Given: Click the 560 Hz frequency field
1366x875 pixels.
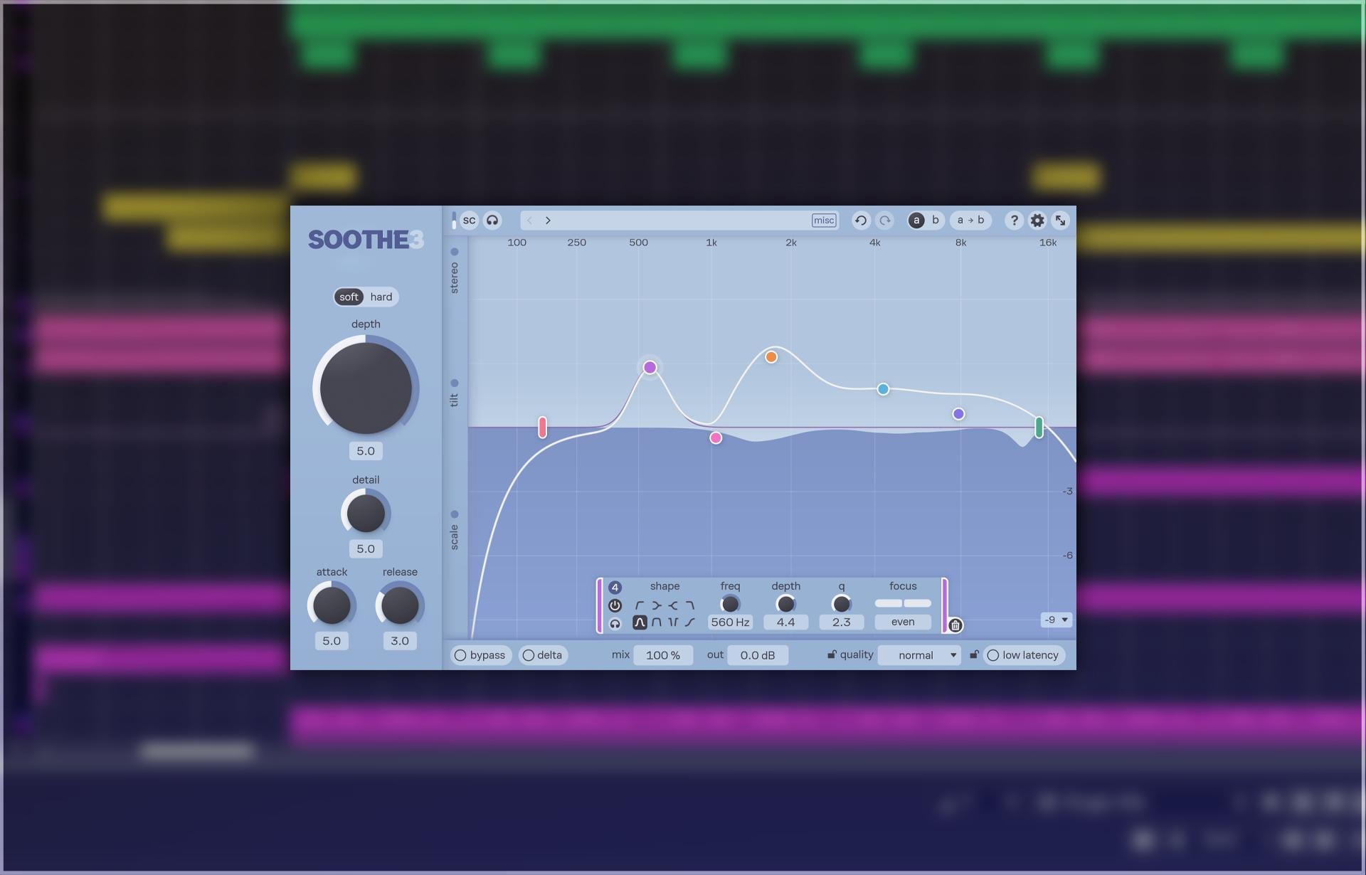Looking at the screenshot, I should point(730,622).
